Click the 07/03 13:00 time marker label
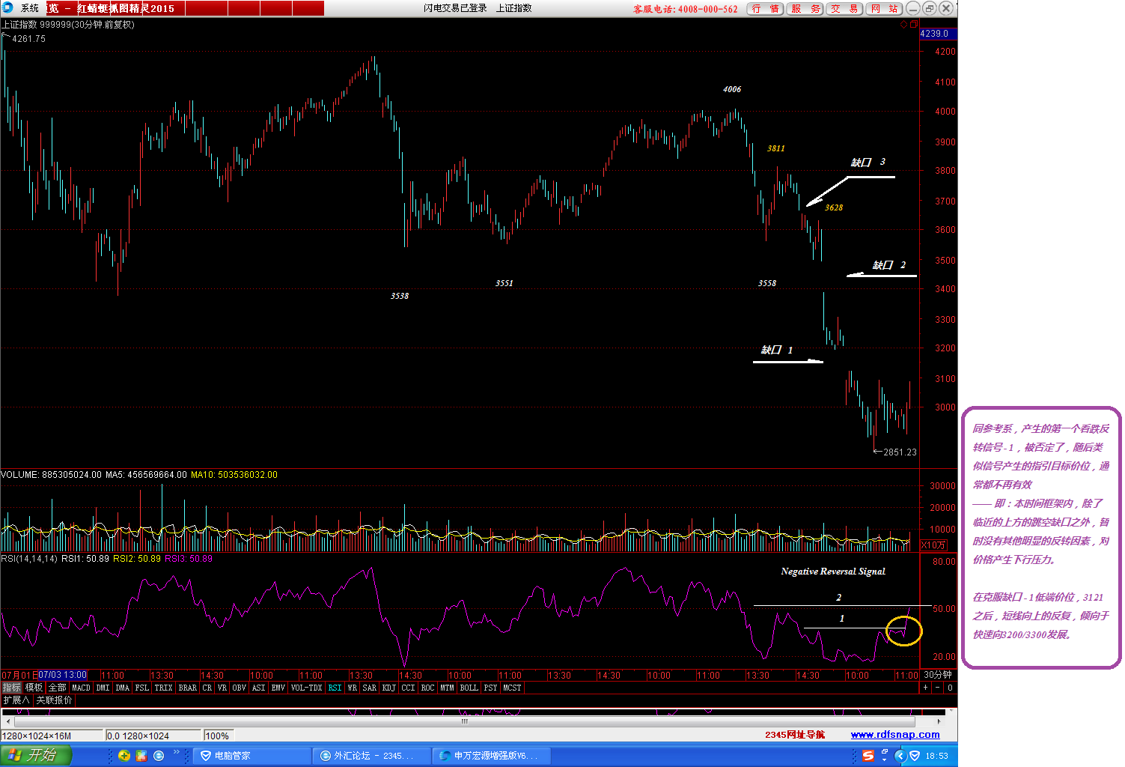 click(x=62, y=675)
